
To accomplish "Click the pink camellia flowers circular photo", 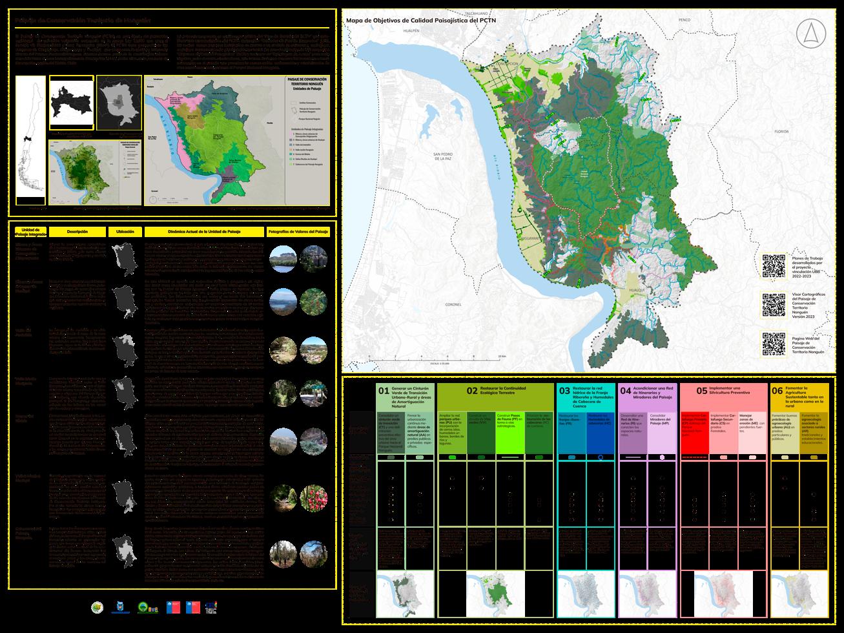I will click(314, 497).
